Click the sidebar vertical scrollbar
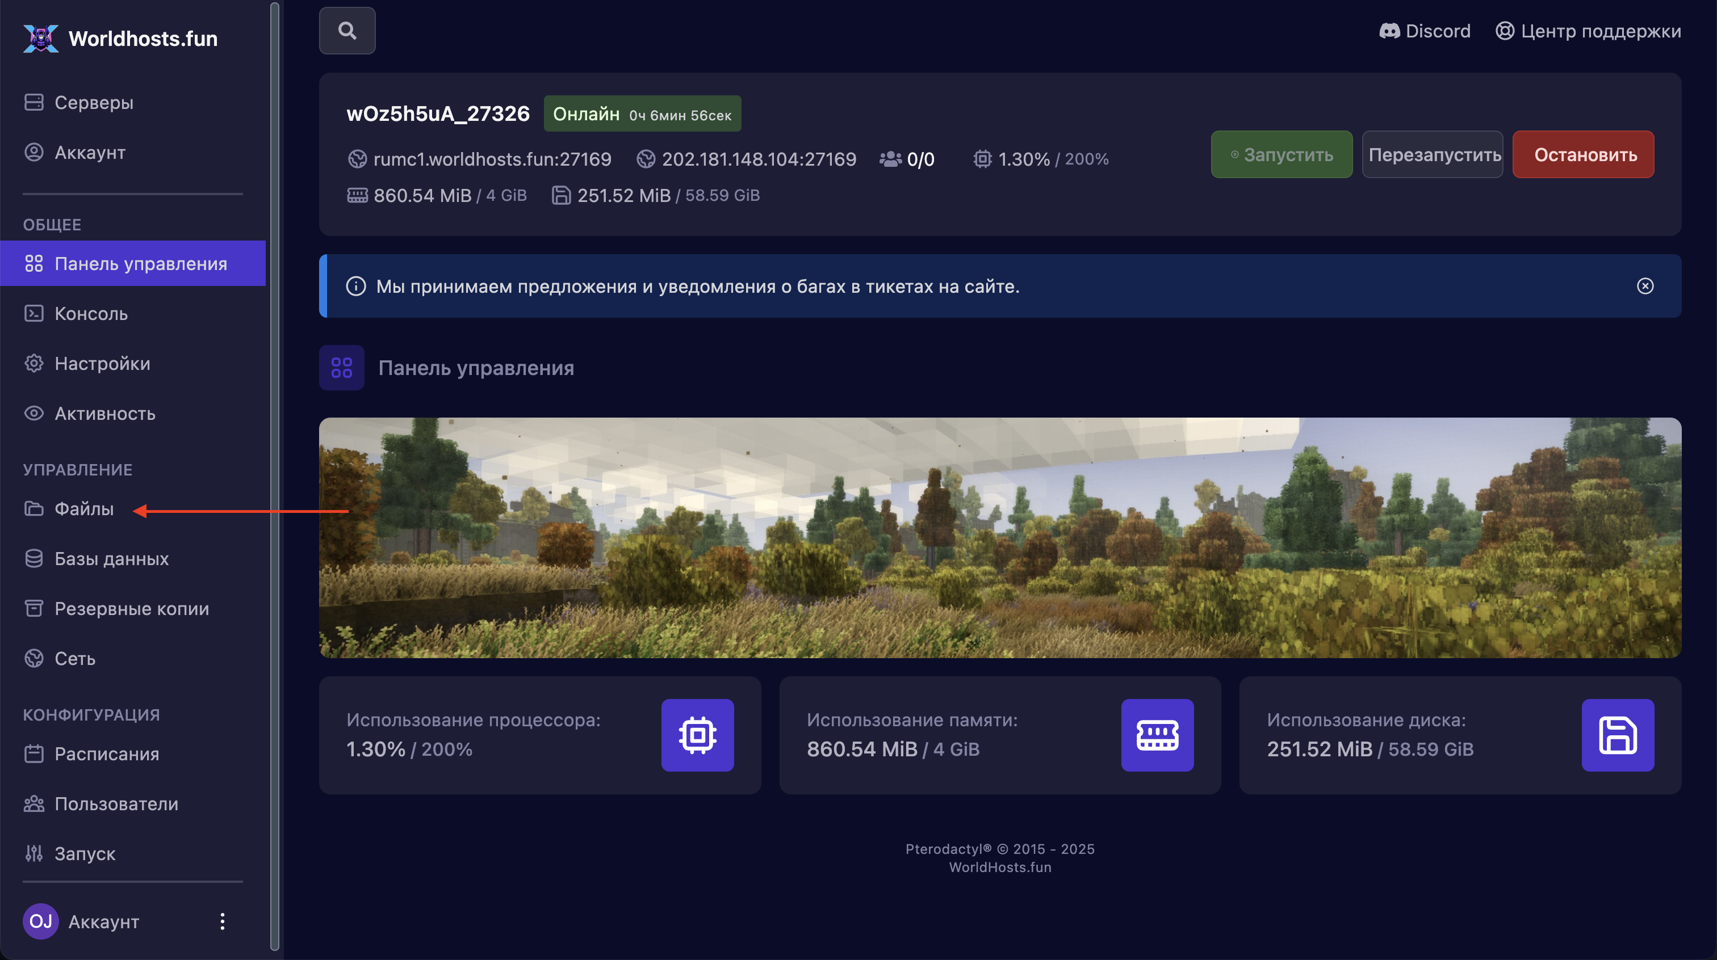The image size is (1717, 960). [x=274, y=477]
